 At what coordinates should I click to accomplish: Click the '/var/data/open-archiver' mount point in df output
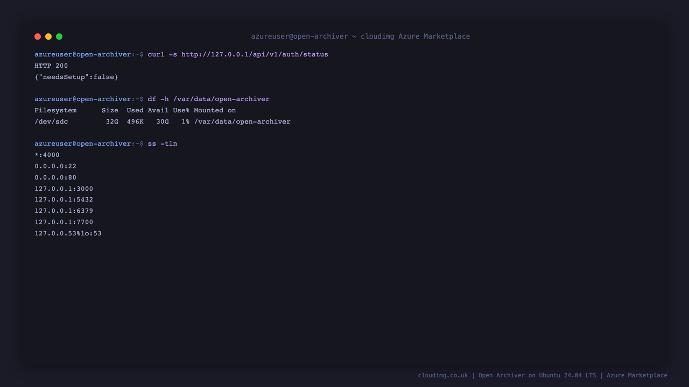242,121
